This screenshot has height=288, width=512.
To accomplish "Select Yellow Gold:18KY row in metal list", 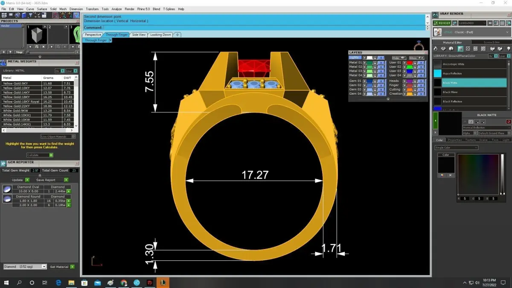I will (38, 97).
